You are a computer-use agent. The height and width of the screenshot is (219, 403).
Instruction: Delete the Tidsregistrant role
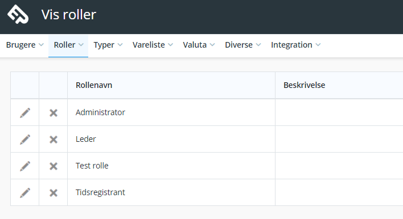click(54, 192)
